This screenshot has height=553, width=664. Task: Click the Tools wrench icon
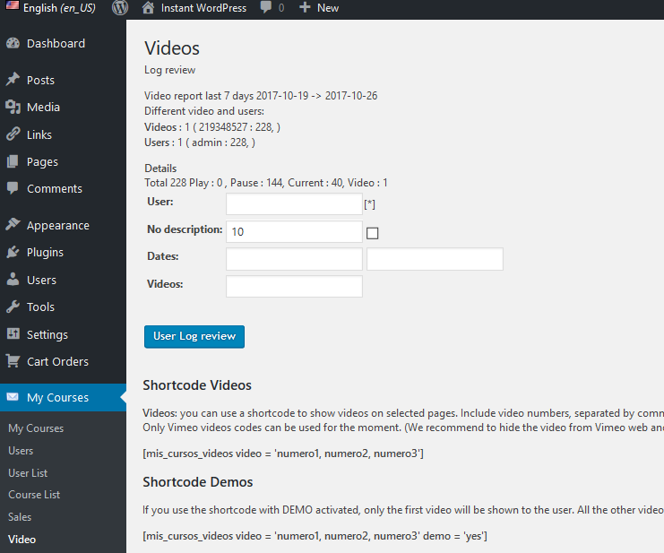click(13, 307)
